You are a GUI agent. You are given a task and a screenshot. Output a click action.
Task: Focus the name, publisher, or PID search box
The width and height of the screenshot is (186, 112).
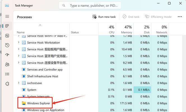(x=90, y=5)
